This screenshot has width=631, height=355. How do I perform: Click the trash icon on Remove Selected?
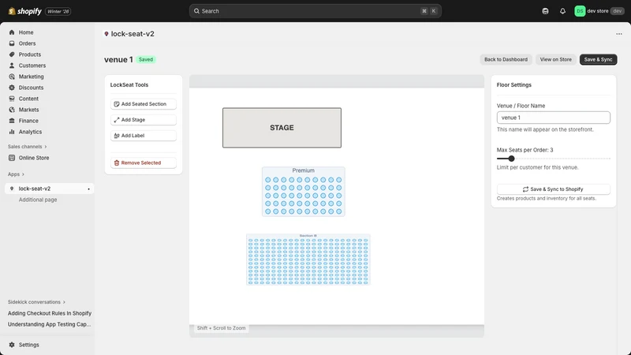pyautogui.click(x=117, y=163)
